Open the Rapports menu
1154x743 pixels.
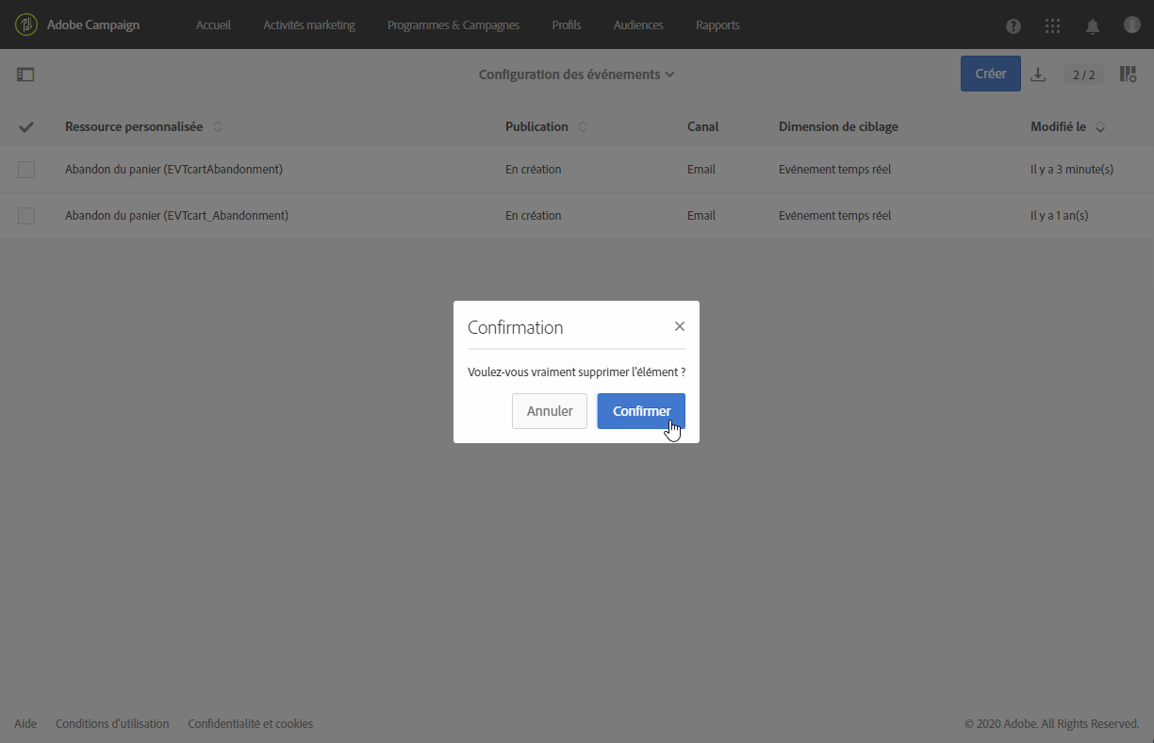(x=717, y=25)
